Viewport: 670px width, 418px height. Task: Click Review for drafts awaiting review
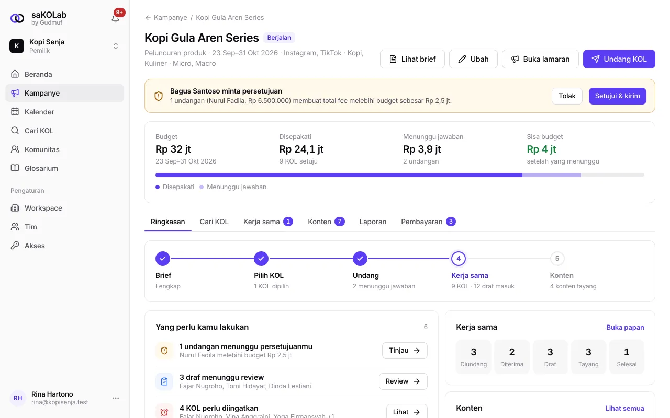point(403,381)
